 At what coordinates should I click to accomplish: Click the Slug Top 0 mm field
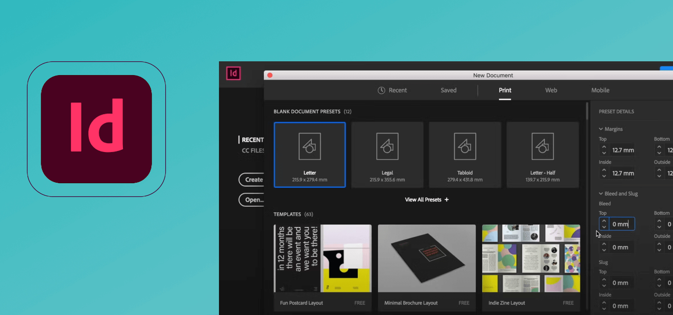[x=622, y=283]
